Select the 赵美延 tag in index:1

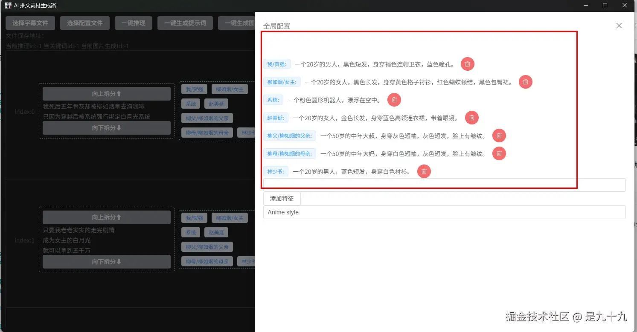216,232
